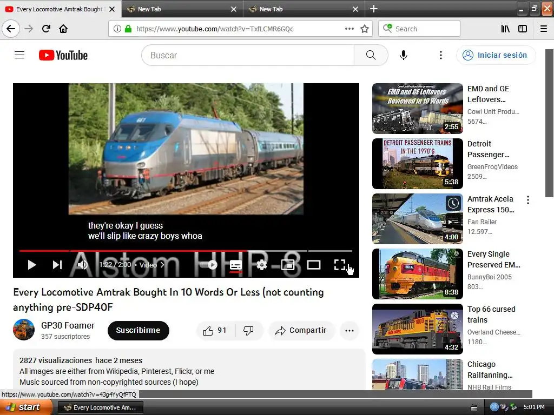Open Firefox home page icon
The image size is (554, 415).
63,29
